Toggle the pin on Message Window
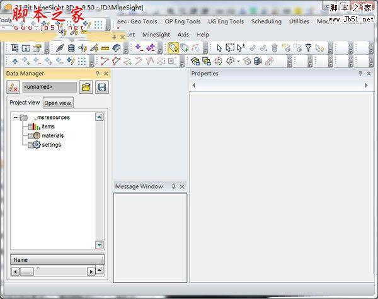Viewport: 378px width, 299px height. tap(174, 186)
